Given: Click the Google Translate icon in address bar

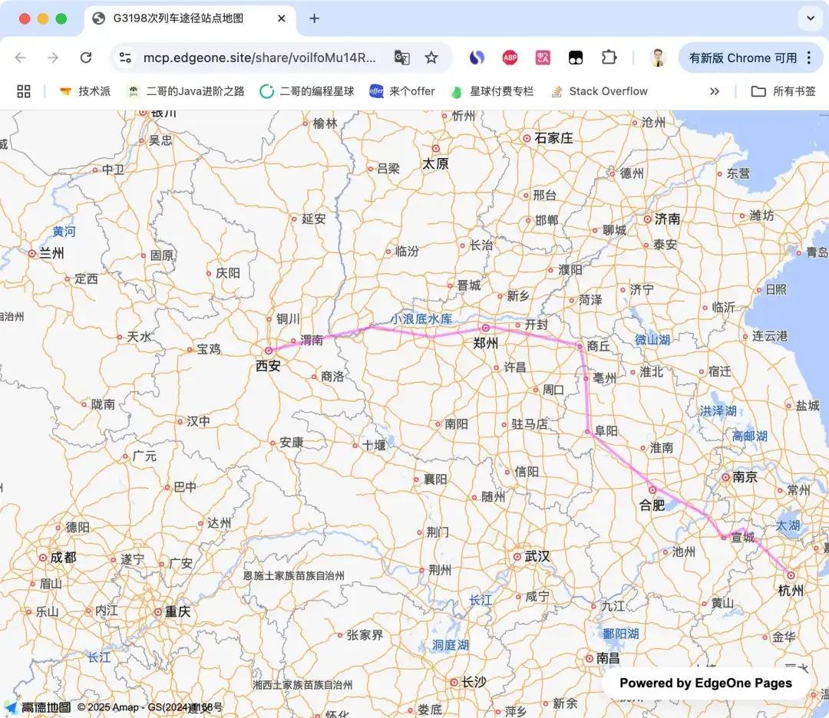Looking at the screenshot, I should click(x=401, y=58).
